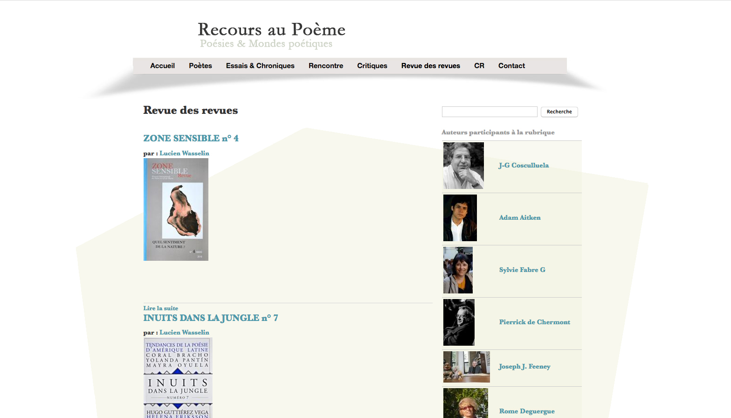Click the CR menu item
Viewport: 731px width, 418px height.
tap(479, 66)
